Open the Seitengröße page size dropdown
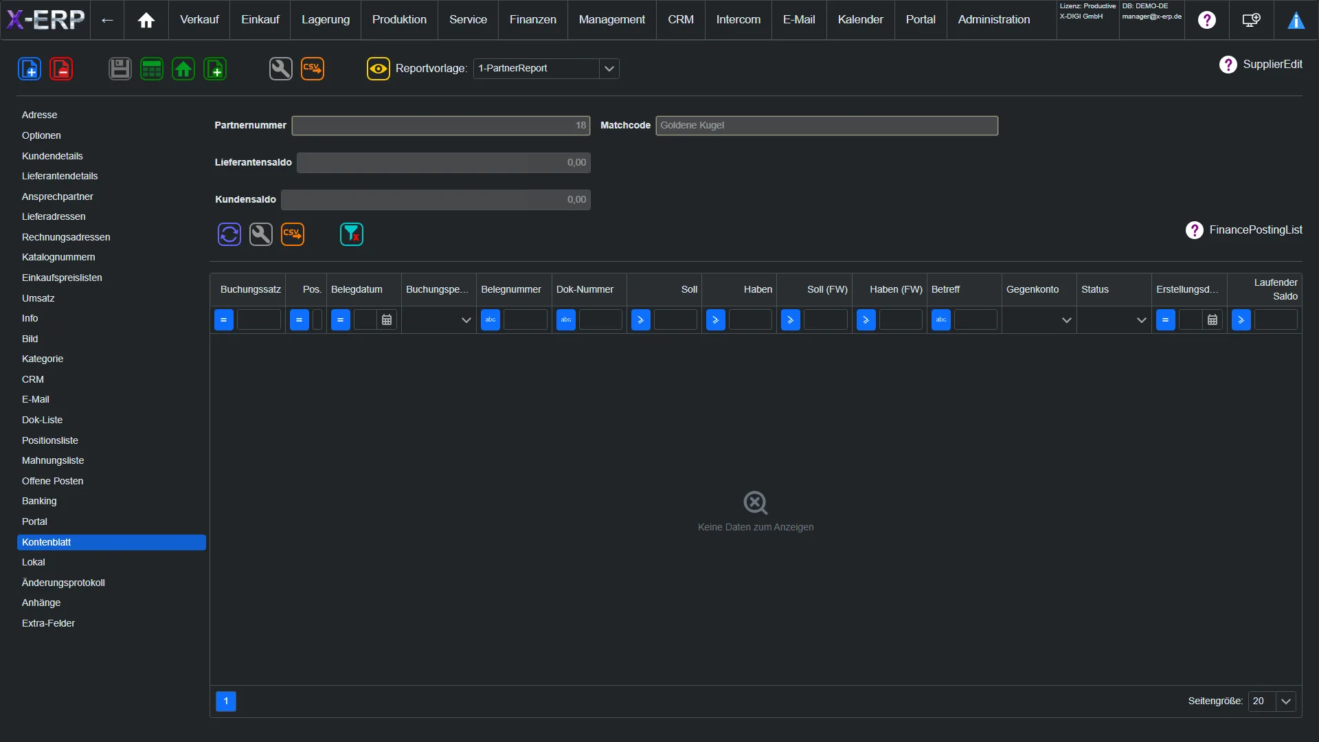 1286,701
